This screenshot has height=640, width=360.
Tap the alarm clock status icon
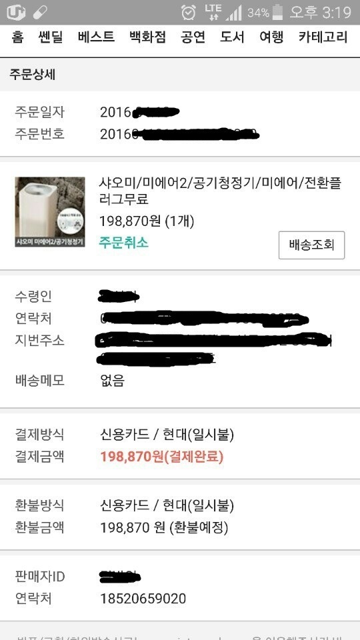pyautogui.click(x=189, y=12)
